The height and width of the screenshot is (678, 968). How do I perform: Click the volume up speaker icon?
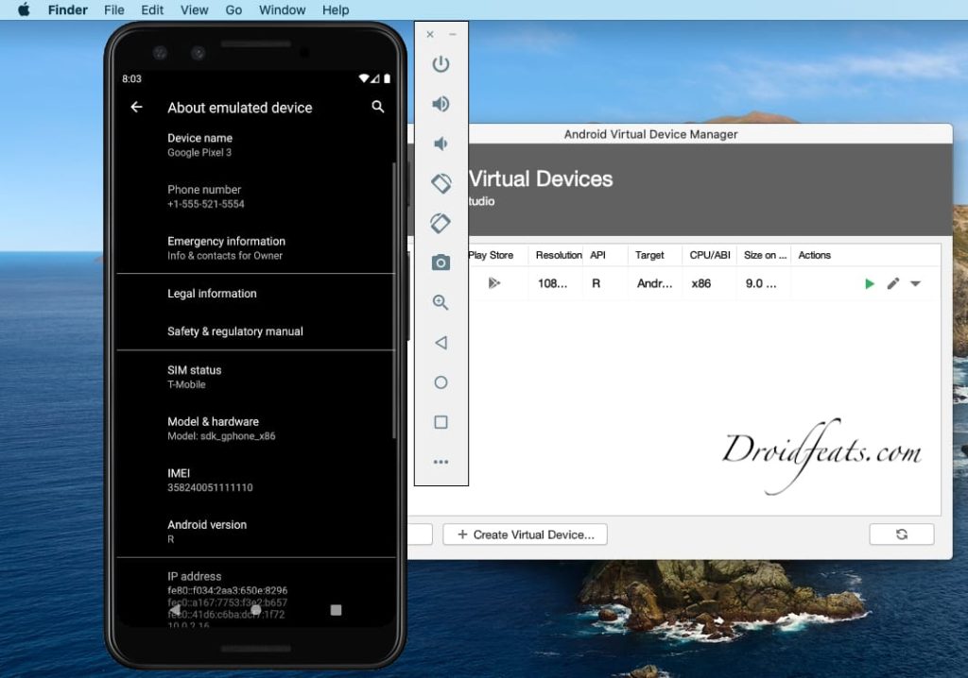[x=441, y=104]
